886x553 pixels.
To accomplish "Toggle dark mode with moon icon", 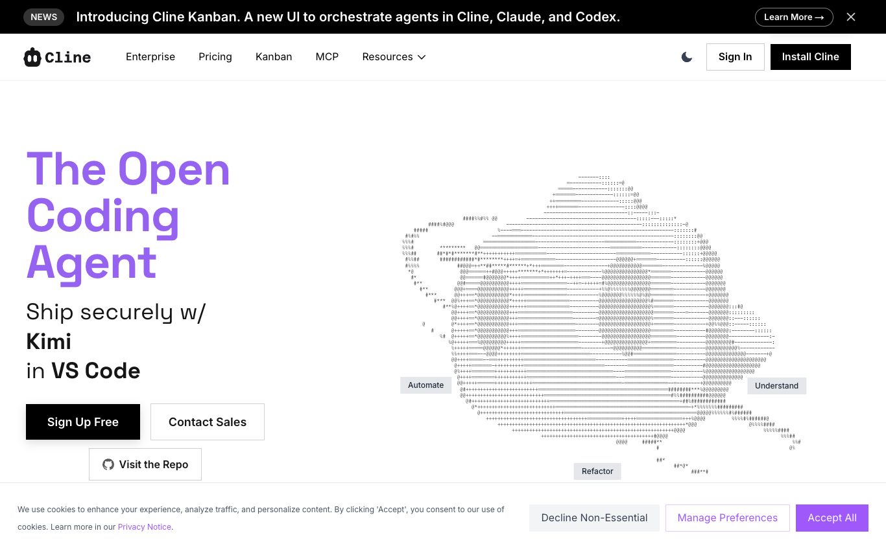I will pos(687,57).
